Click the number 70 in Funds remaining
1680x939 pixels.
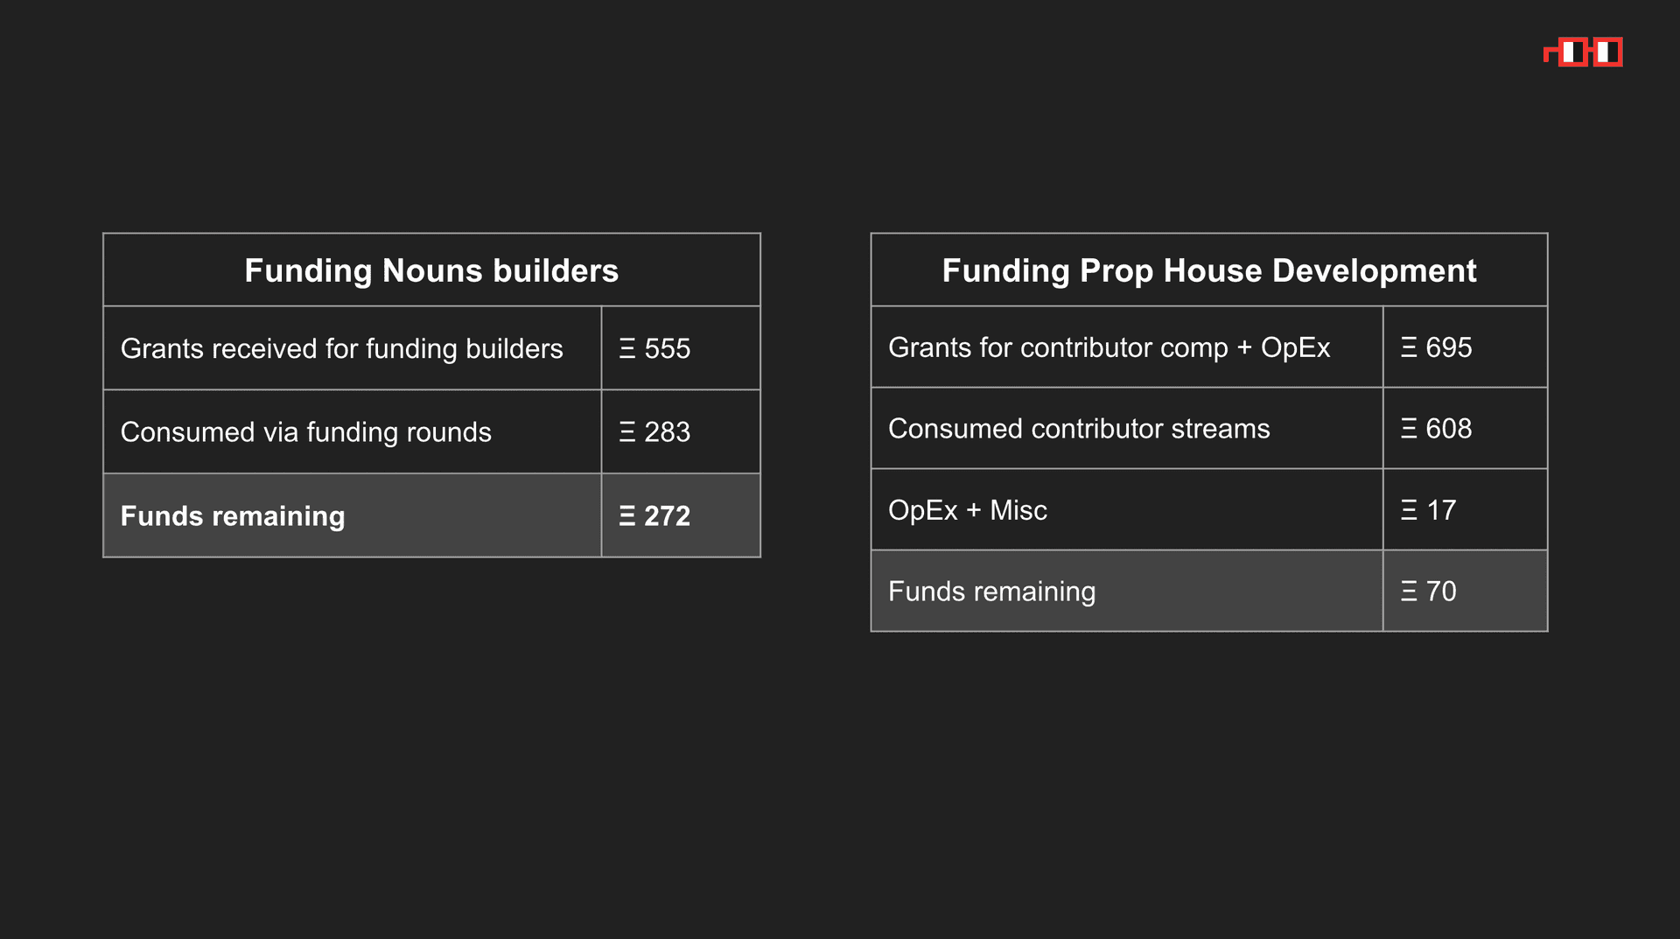point(1441,592)
